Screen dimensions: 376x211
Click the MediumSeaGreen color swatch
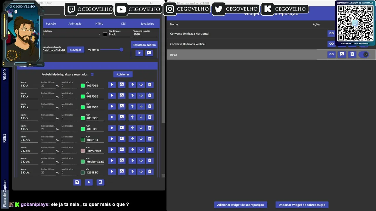coord(83,161)
